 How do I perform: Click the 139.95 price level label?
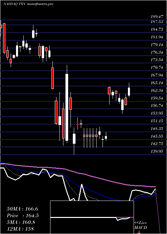(x=157, y=152)
